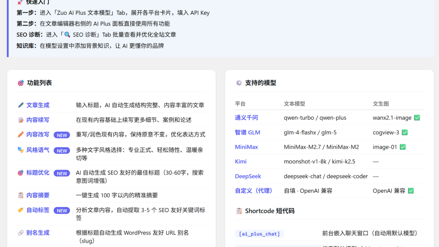Click green checkmark for cogview-3
The height and width of the screenshot is (247, 439).
pyautogui.click(x=404, y=132)
